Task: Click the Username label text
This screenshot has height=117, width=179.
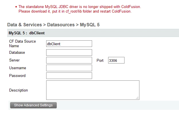Action: tap(17, 68)
